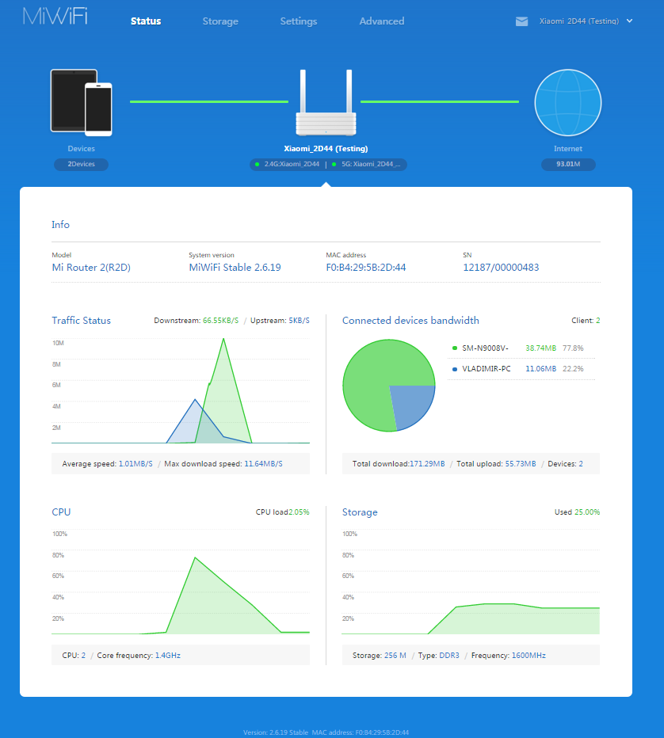Click the Info section heading
Viewport: 664px width, 738px height.
pyautogui.click(x=60, y=225)
